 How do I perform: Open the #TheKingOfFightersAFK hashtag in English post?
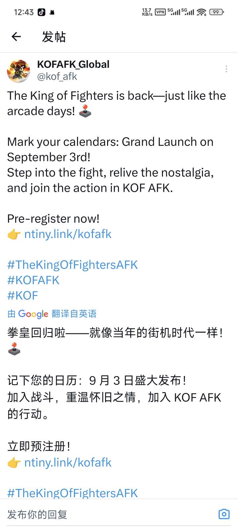tap(72, 265)
